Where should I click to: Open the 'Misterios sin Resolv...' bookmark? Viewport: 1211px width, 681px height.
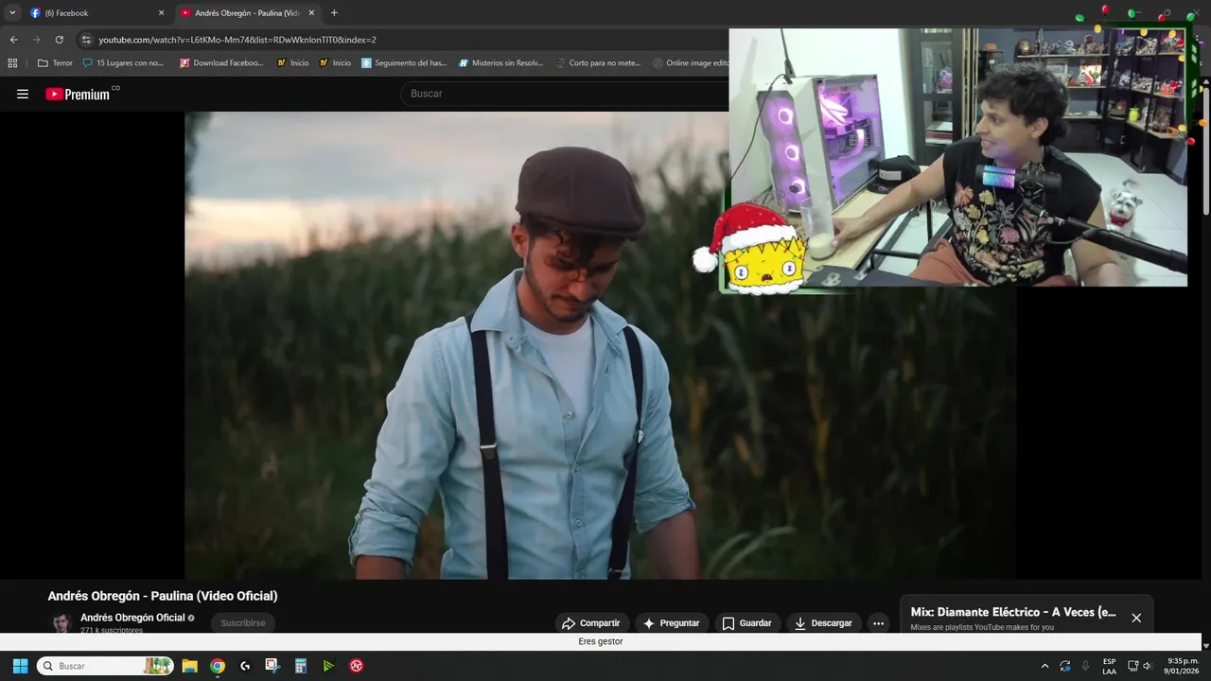click(x=500, y=63)
